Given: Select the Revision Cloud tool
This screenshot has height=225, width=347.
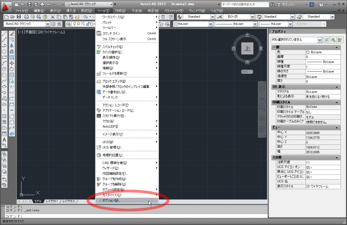Looking at the screenshot, I should point(4,75).
